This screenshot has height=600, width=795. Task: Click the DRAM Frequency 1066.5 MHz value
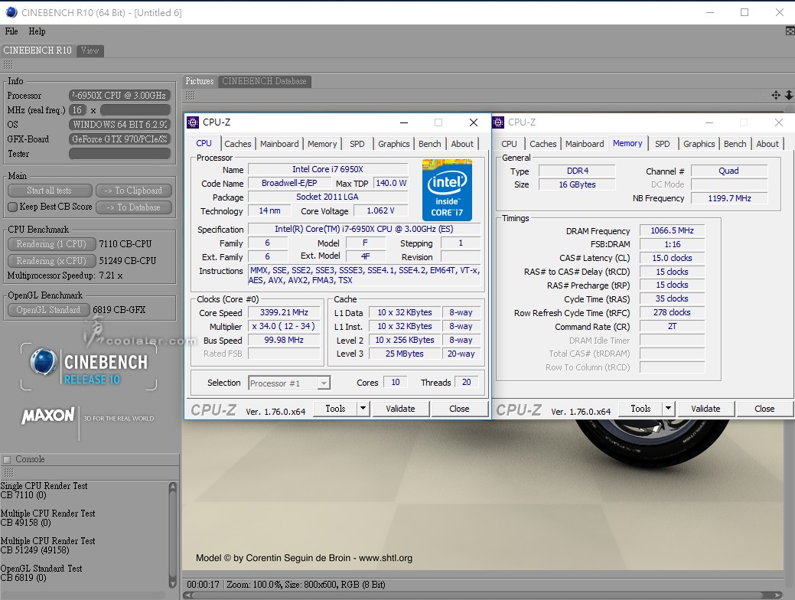pyautogui.click(x=673, y=230)
